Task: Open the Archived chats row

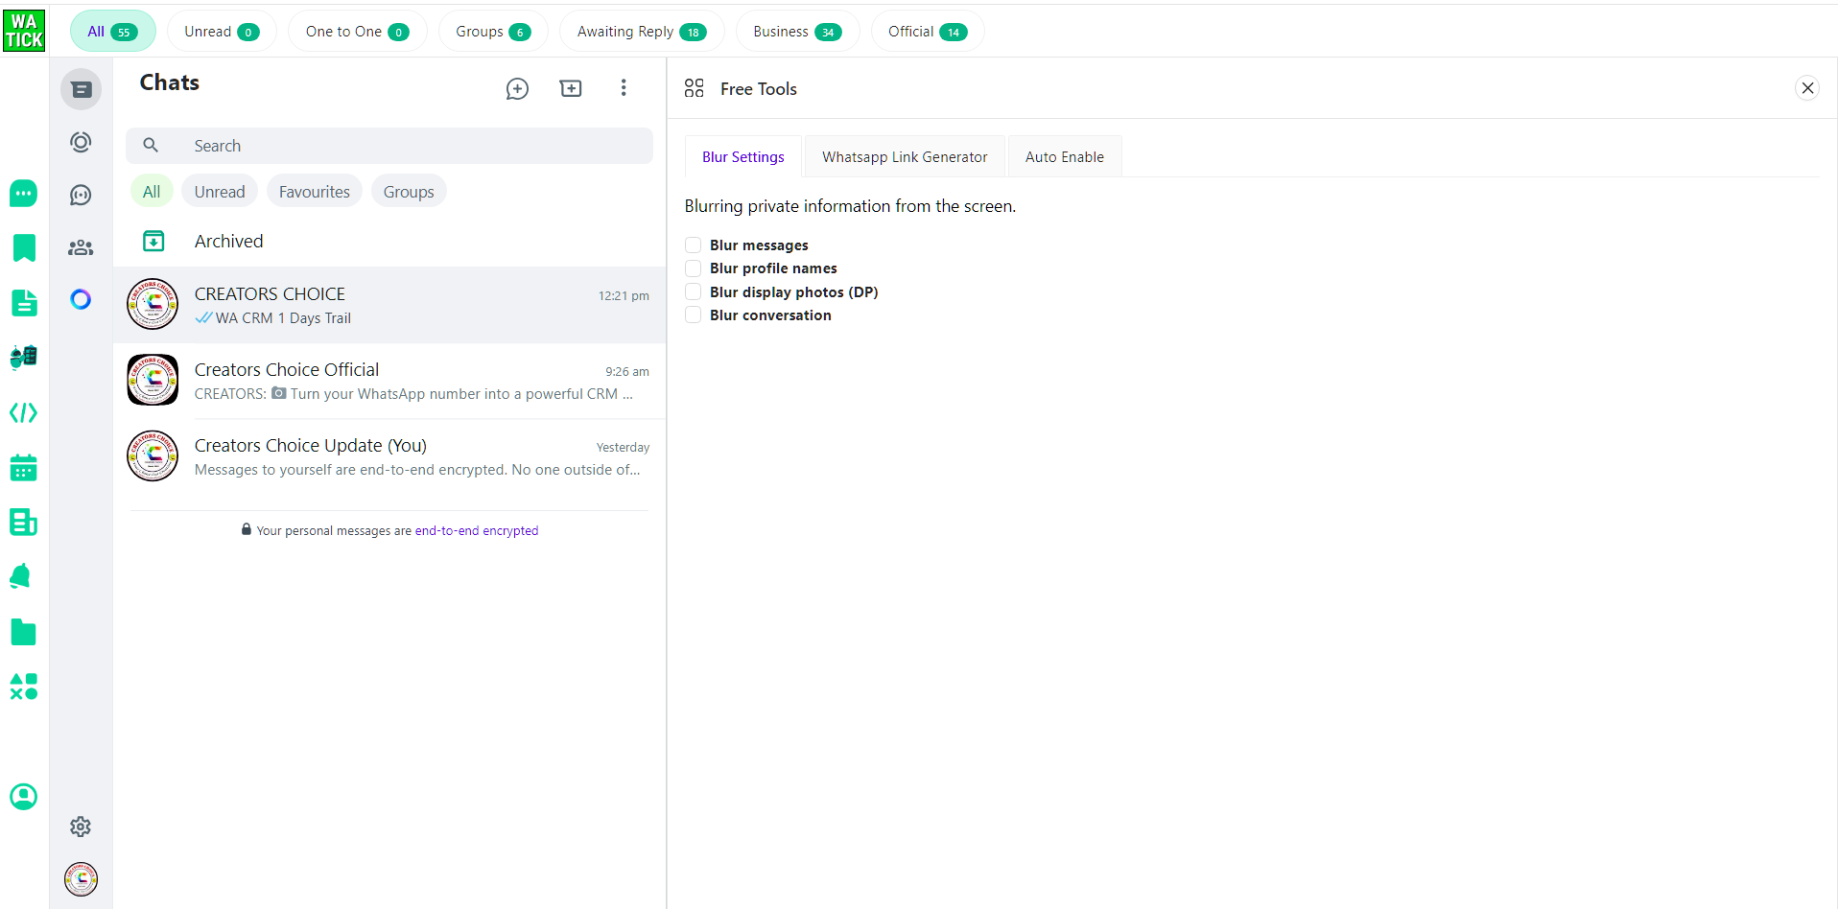Action: click(x=389, y=241)
